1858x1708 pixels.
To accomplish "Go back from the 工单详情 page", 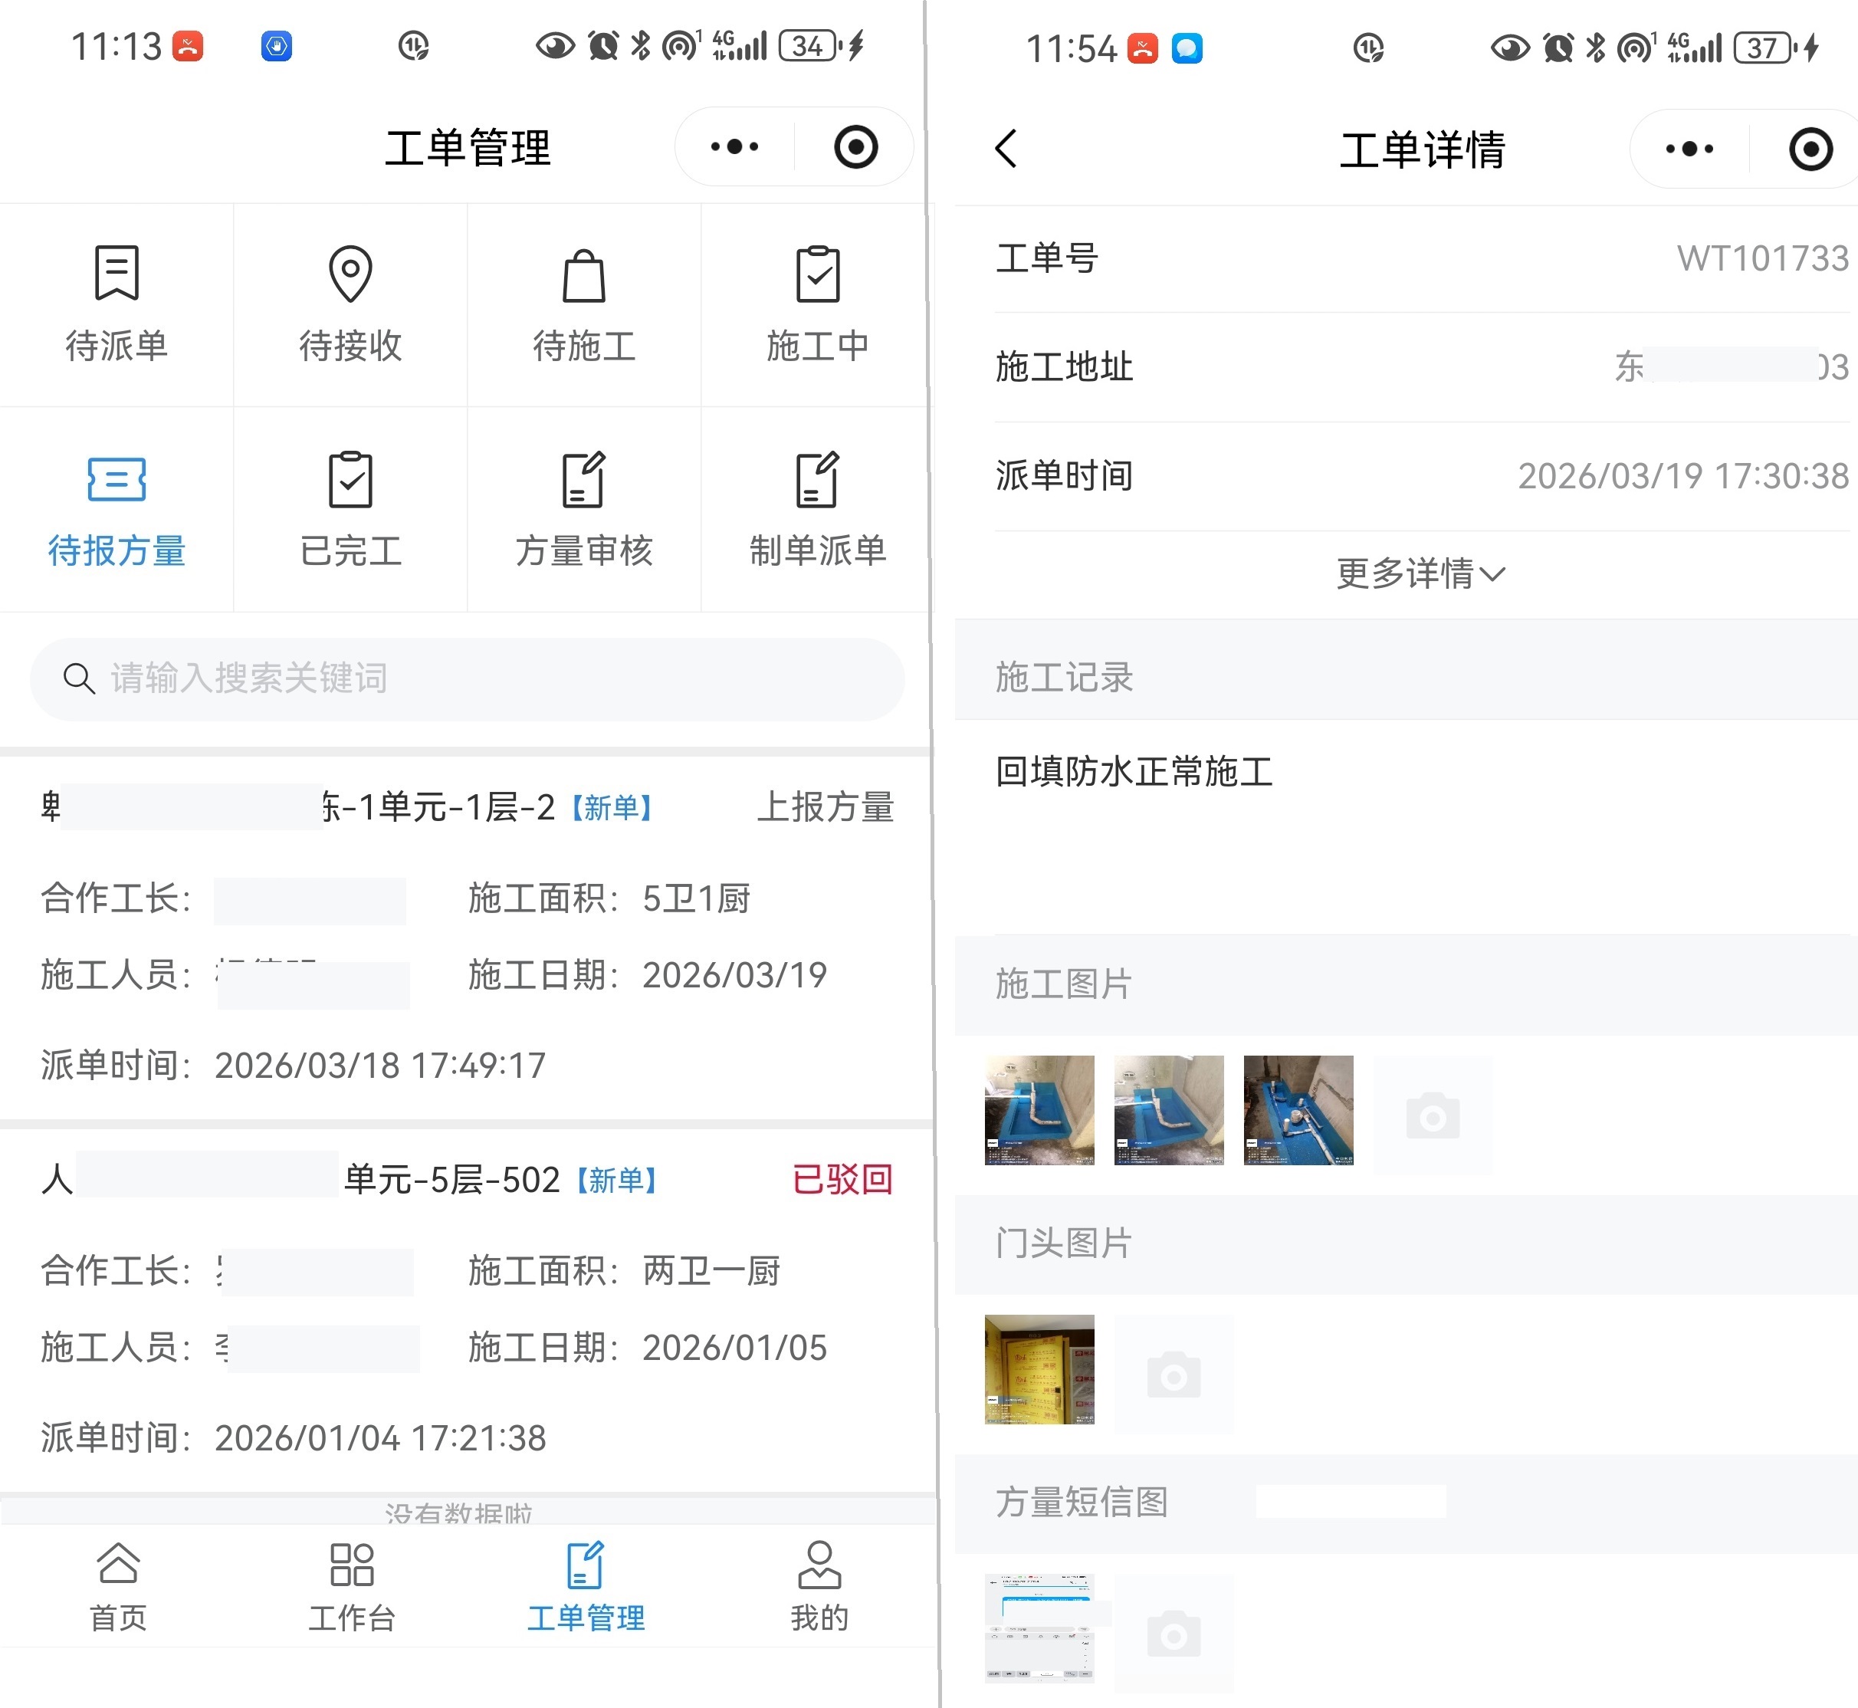I will pos(1006,148).
